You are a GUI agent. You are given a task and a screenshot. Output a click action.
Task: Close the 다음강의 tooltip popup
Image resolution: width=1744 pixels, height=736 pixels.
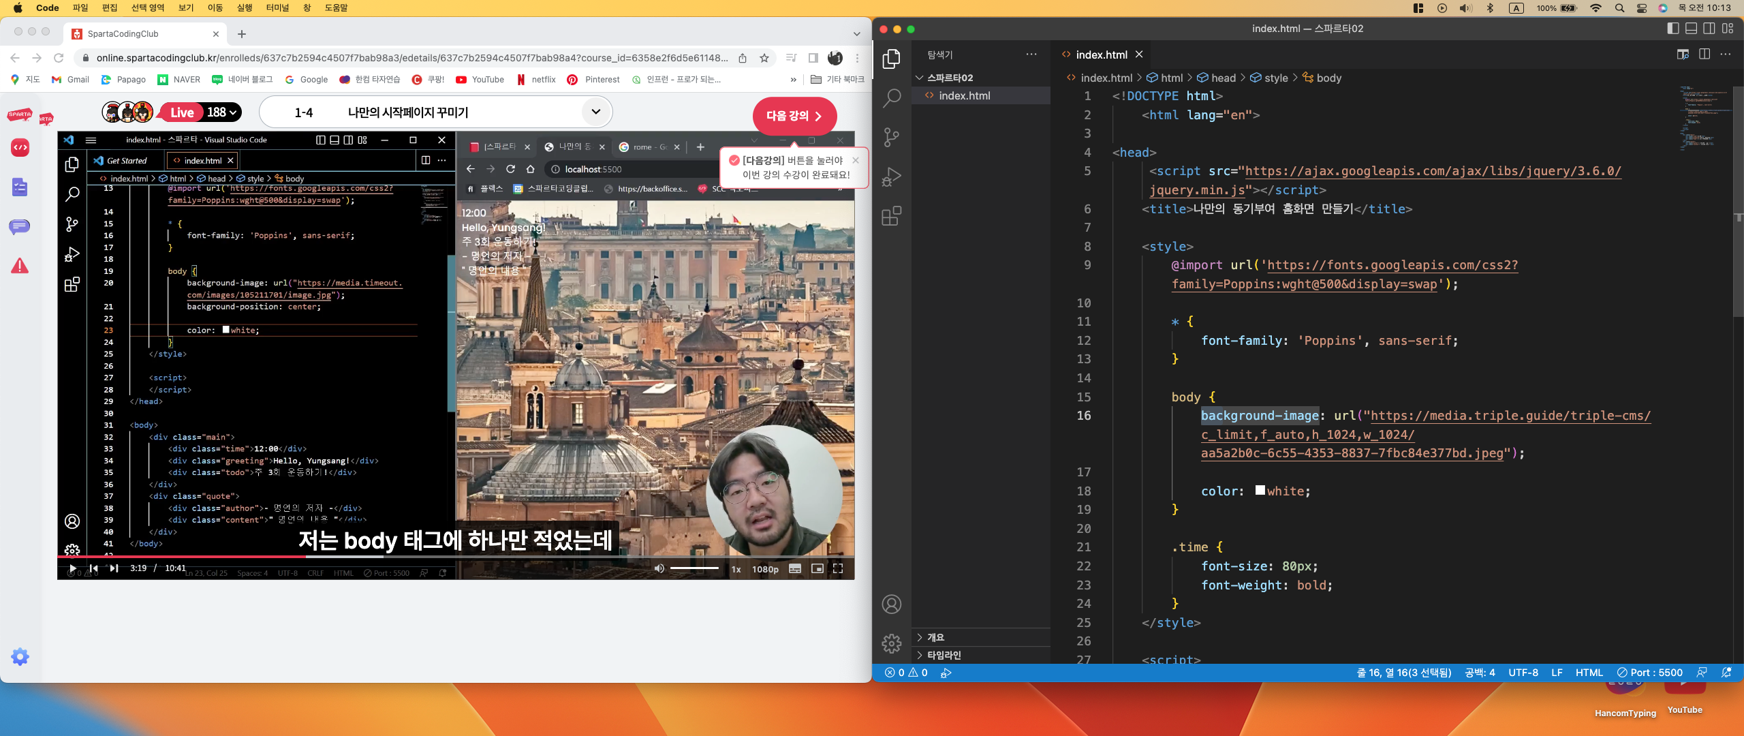(856, 160)
